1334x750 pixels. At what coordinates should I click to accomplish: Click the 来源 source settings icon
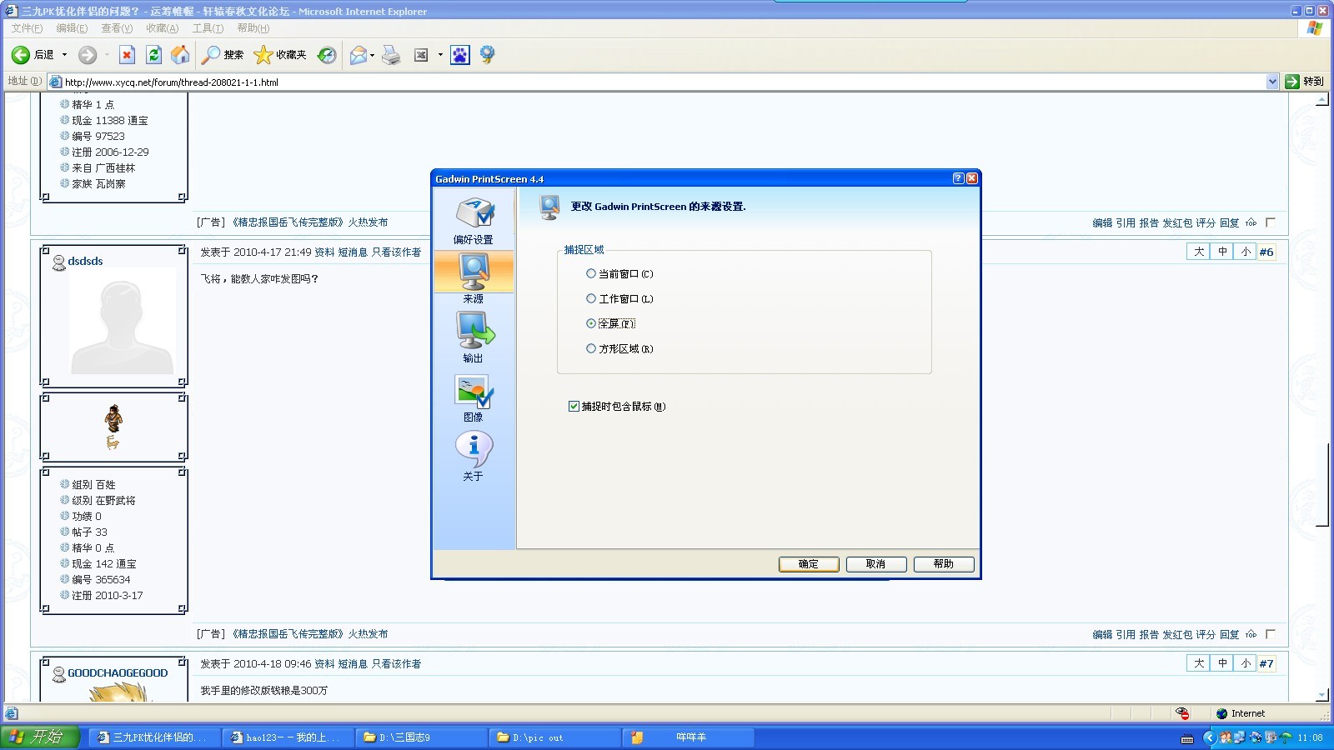[474, 272]
